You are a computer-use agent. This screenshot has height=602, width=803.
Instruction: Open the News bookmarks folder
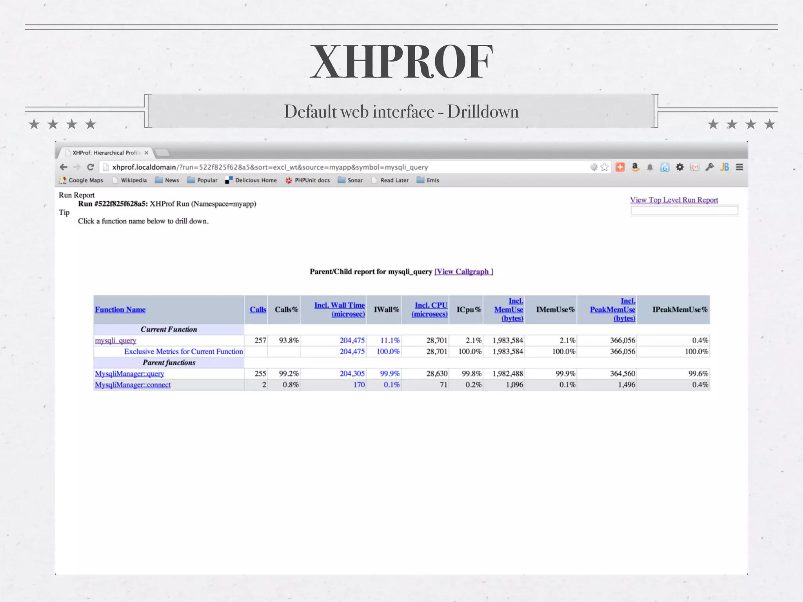(167, 180)
